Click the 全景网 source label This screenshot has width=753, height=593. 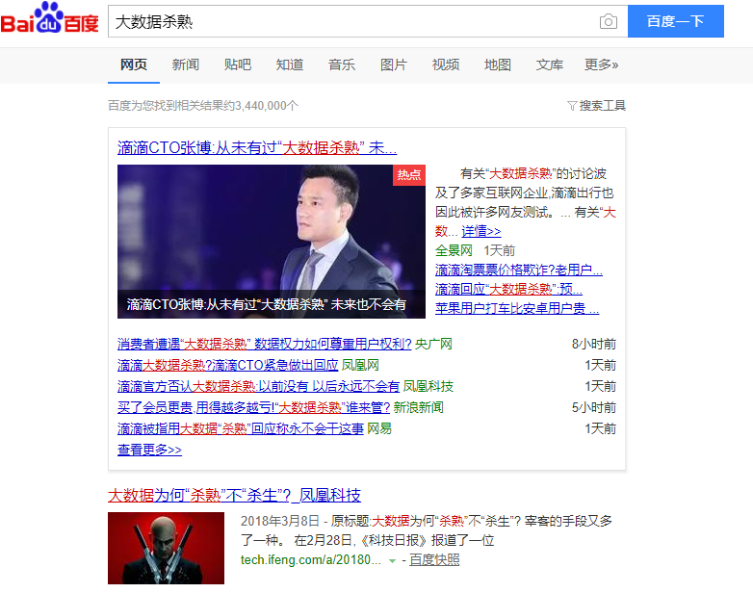pyautogui.click(x=454, y=250)
